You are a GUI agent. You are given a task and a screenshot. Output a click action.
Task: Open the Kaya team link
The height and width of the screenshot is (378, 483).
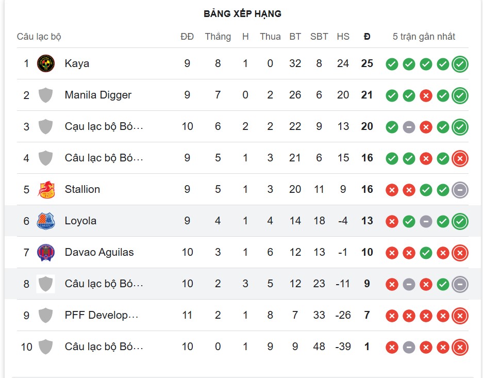coord(77,63)
